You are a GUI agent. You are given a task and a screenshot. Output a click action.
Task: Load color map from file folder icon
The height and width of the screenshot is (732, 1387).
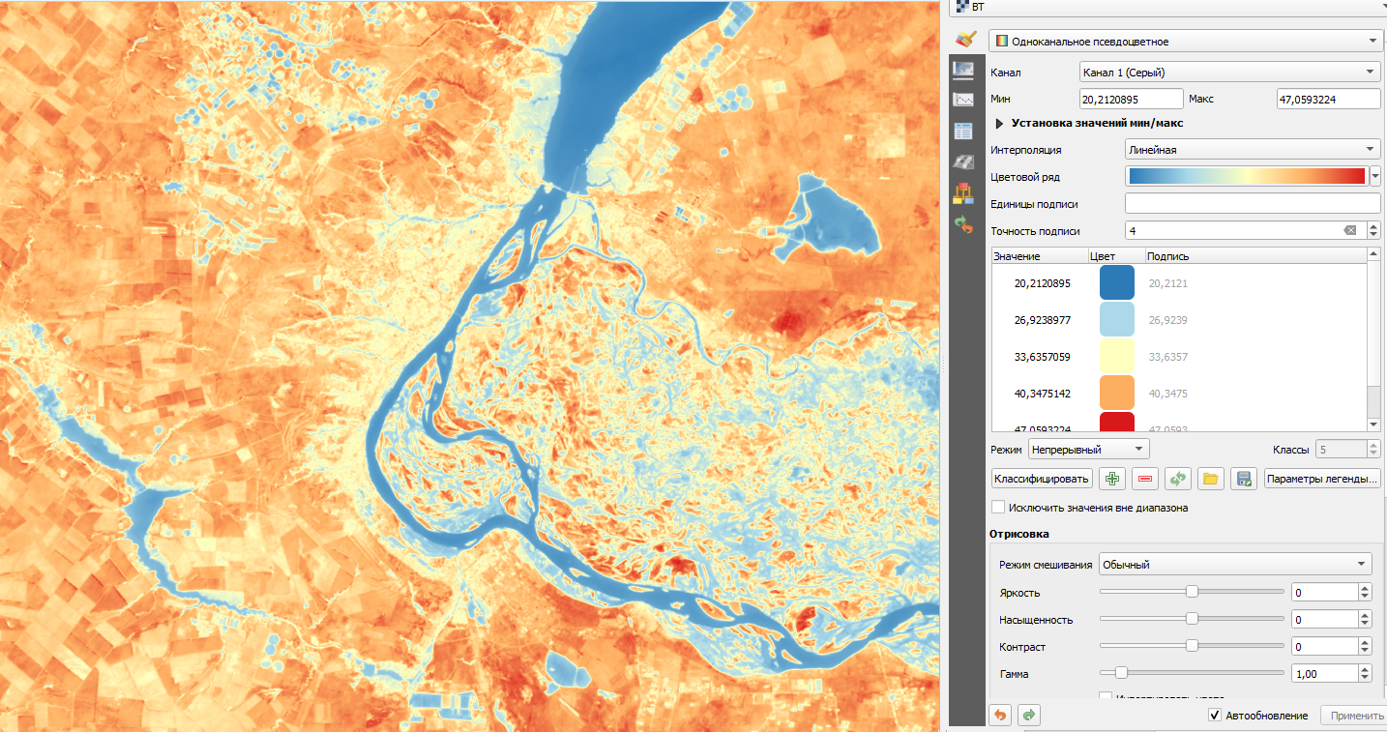point(1210,479)
